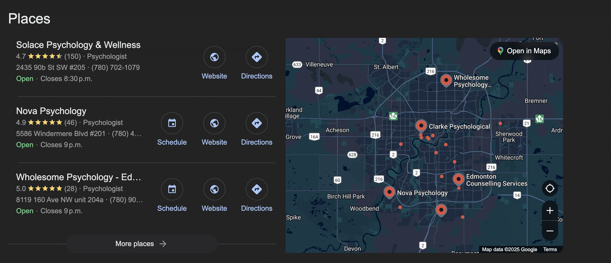The width and height of the screenshot is (611, 263).
Task: Open Wholesome Psychology - Ed… listing title
Action: coord(78,177)
